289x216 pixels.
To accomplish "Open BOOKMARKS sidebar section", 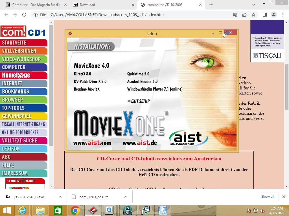I will click(x=24, y=91).
